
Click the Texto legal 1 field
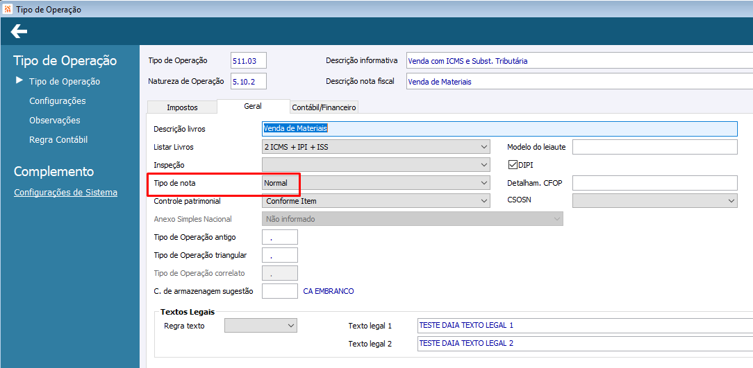585,325
